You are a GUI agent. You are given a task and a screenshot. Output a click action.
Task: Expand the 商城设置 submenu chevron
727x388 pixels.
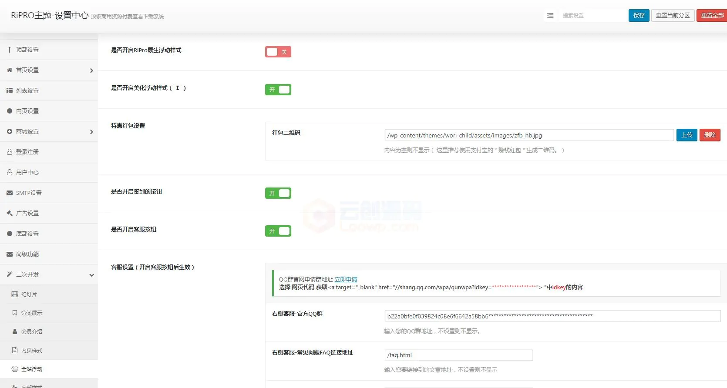[91, 132]
